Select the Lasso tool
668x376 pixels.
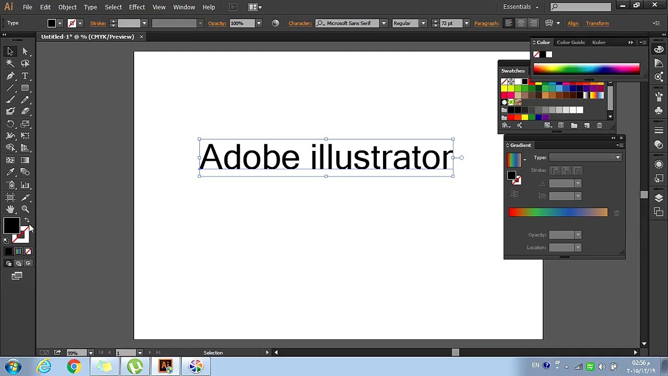pos(25,63)
